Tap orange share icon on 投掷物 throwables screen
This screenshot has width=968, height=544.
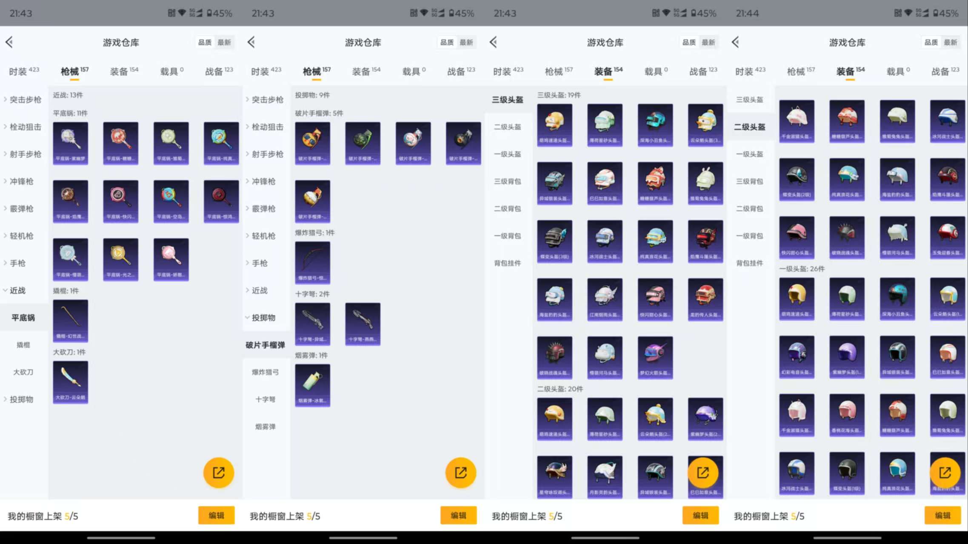(x=460, y=472)
